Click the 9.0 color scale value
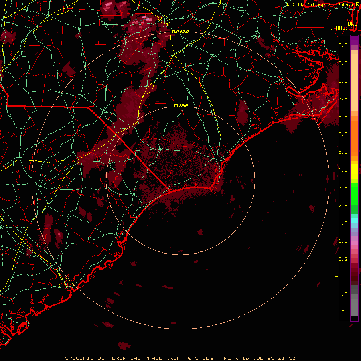Viewport: 361px width, 361px height. (x=343, y=63)
